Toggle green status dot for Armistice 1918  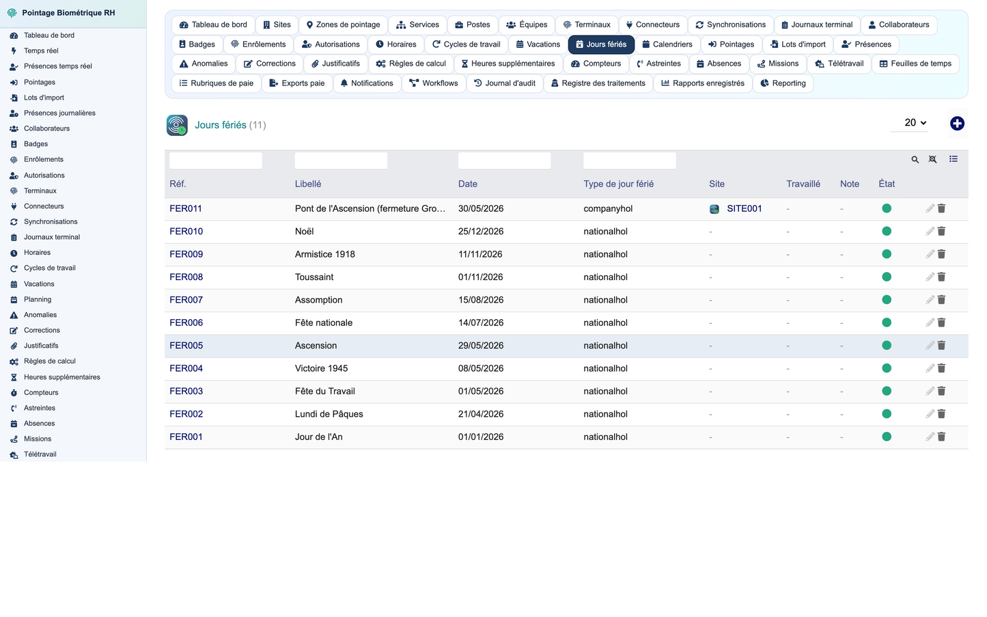[887, 254]
